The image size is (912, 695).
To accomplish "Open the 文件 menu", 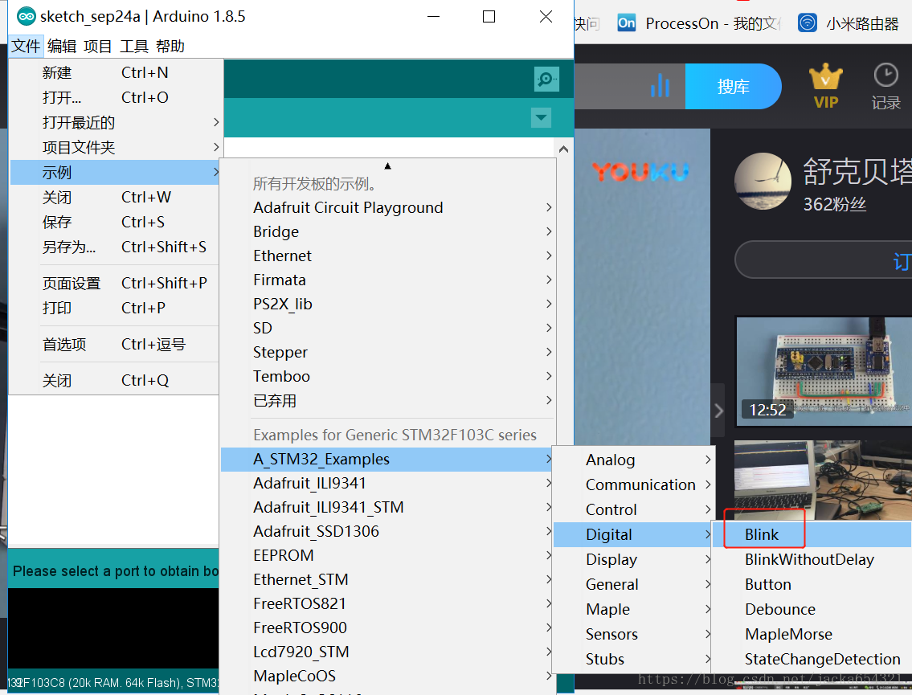I will tap(27, 46).
